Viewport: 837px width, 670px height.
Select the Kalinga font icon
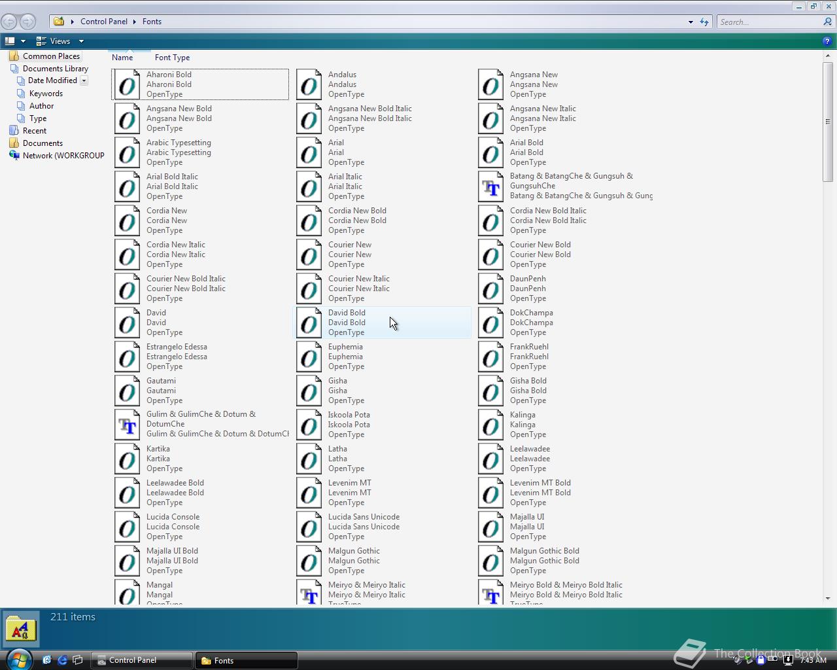(491, 425)
